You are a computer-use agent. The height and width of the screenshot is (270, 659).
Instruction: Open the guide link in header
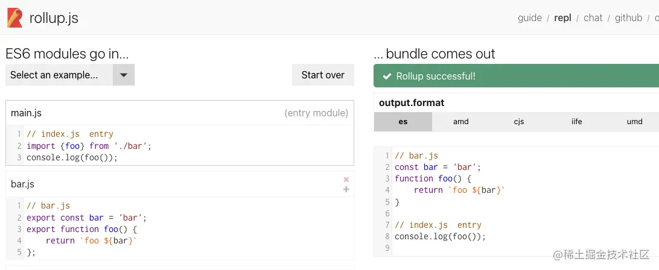coord(530,17)
